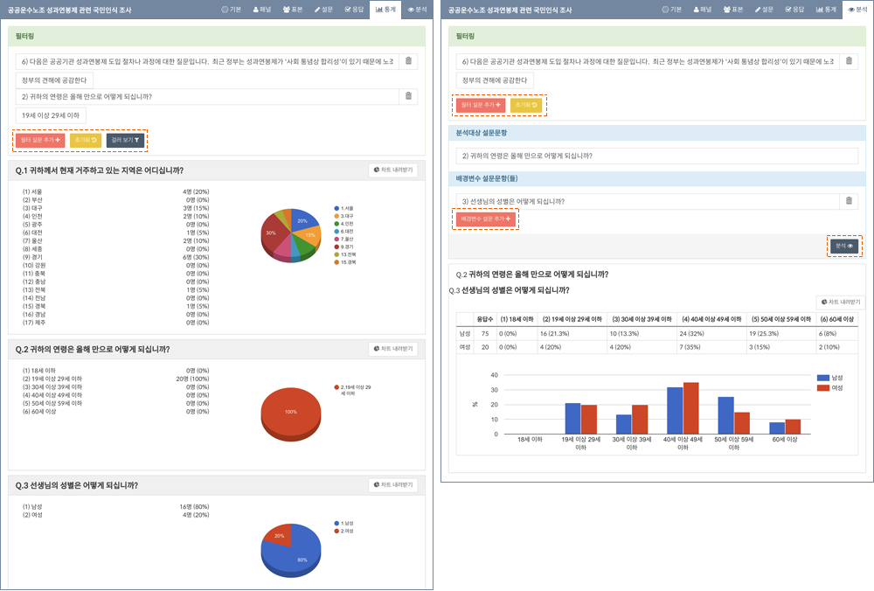Click blue 남성 legend swatch of bar chart
This screenshot has width=874, height=591.
[822, 378]
